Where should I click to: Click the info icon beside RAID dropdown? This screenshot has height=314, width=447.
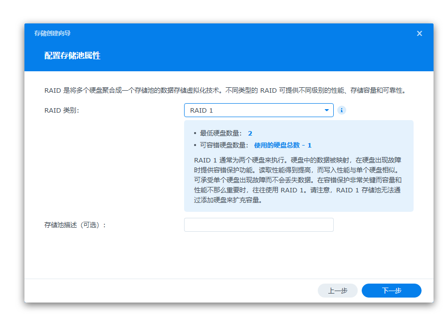[x=342, y=110]
